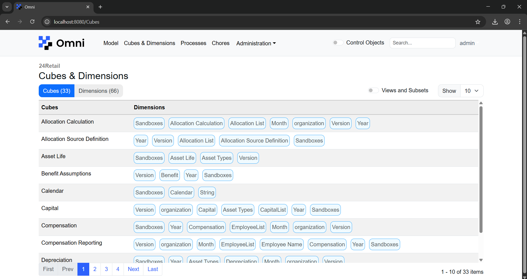Click the Omni logo icon

pyautogui.click(x=45, y=43)
